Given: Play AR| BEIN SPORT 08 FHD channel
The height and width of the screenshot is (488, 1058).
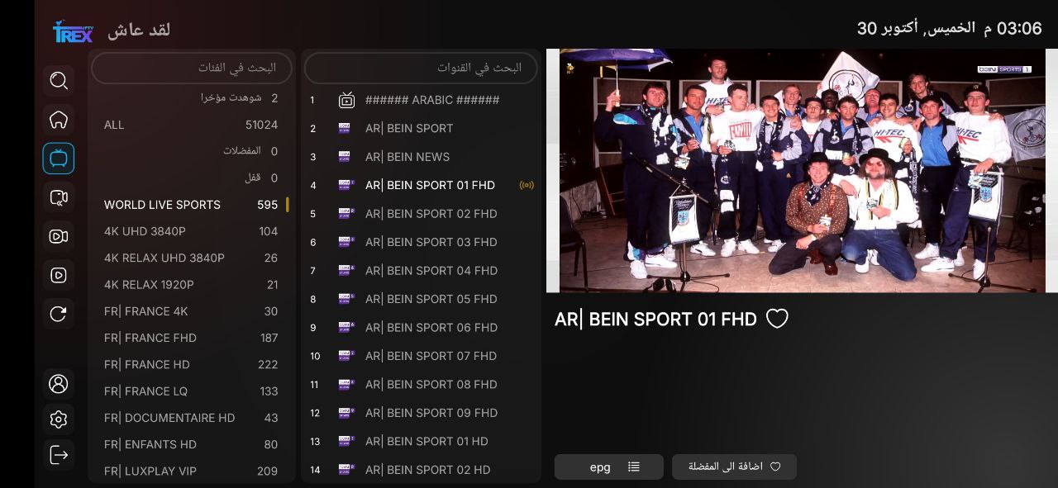Looking at the screenshot, I should coord(422,385).
